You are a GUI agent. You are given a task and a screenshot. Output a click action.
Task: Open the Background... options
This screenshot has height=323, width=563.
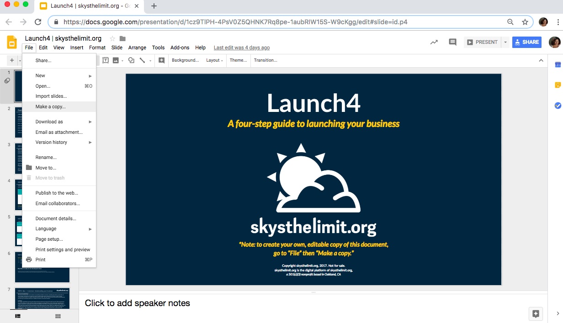click(x=185, y=60)
